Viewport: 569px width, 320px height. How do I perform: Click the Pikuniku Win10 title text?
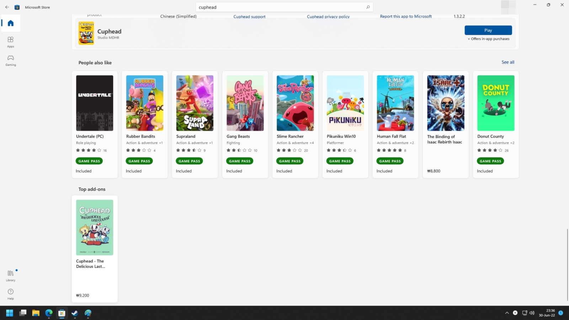coord(341,136)
